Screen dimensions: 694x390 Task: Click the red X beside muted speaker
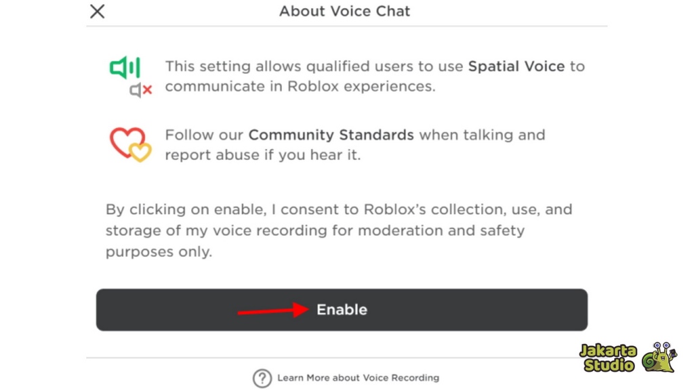pos(147,90)
